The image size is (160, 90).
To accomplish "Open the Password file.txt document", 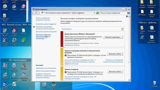I will pos(152,13).
